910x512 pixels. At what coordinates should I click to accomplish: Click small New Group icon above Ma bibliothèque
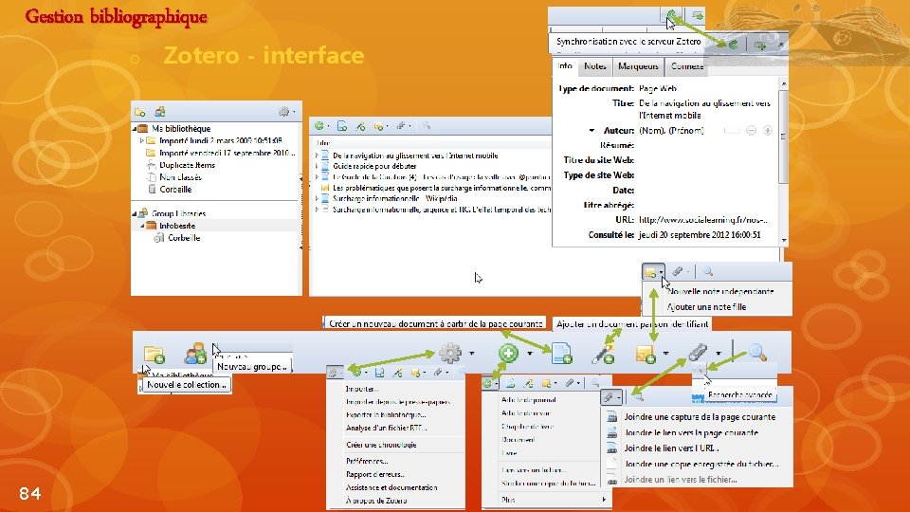click(160, 111)
